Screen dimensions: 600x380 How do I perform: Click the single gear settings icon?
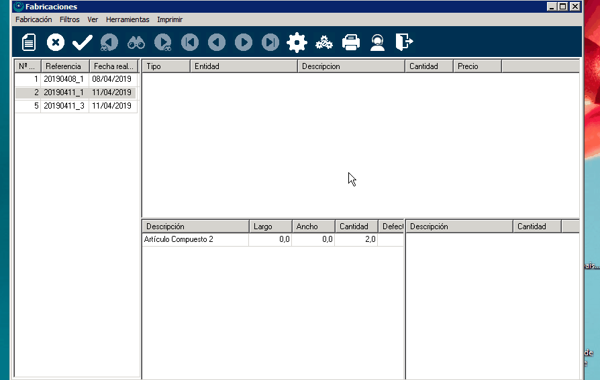(297, 43)
